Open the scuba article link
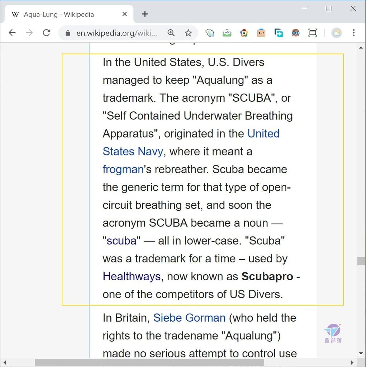This screenshot has width=367, height=367. point(121,240)
